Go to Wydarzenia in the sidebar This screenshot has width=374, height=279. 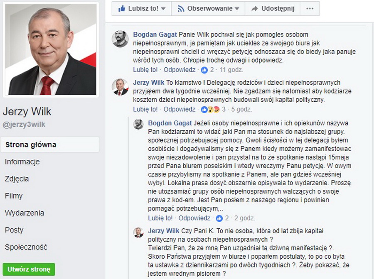click(x=25, y=213)
